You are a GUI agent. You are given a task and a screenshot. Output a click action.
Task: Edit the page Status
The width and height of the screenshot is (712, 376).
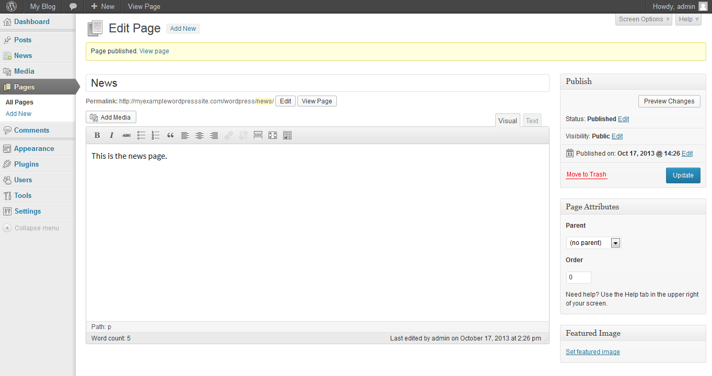pyautogui.click(x=623, y=119)
